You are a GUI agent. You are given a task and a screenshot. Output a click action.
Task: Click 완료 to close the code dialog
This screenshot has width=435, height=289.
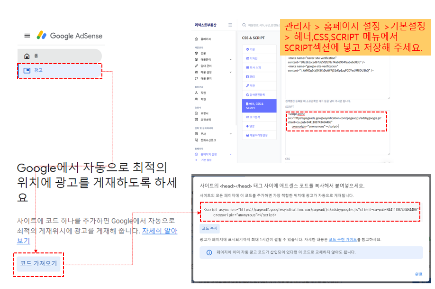coord(418,274)
